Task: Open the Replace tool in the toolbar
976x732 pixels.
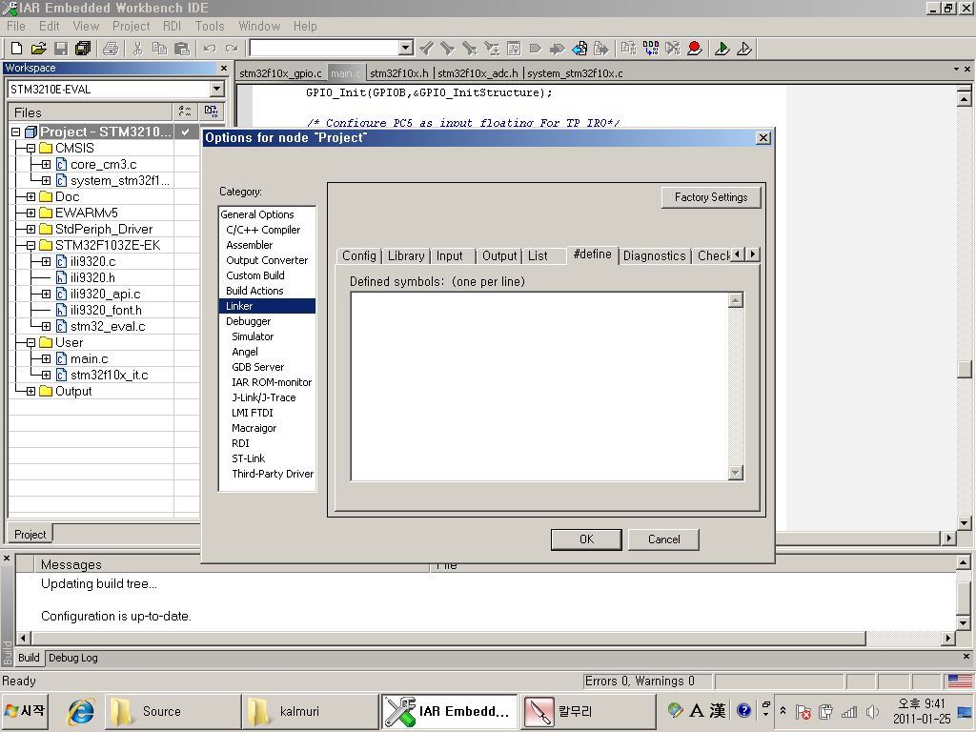Action: [x=492, y=49]
